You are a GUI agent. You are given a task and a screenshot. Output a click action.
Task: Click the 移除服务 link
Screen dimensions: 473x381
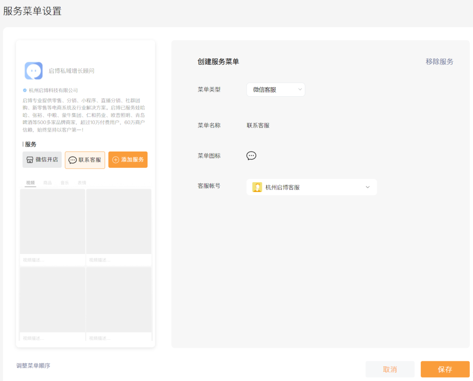click(x=439, y=62)
